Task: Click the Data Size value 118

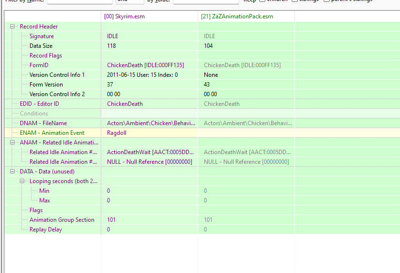Action: 111,46
